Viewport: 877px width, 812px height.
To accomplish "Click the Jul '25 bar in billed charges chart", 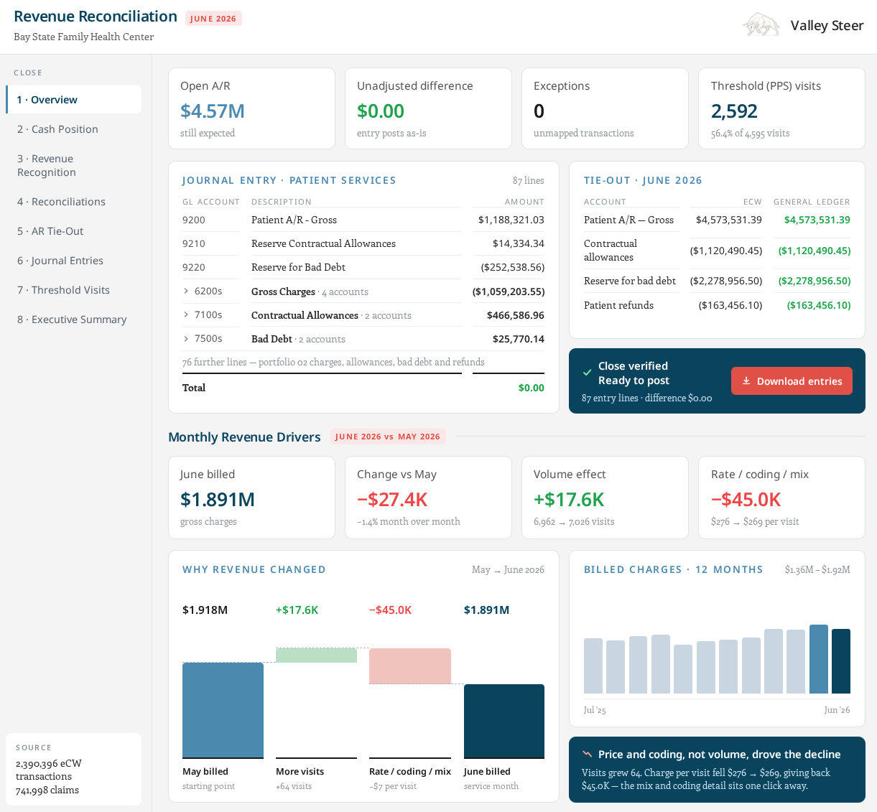I will [x=593, y=666].
